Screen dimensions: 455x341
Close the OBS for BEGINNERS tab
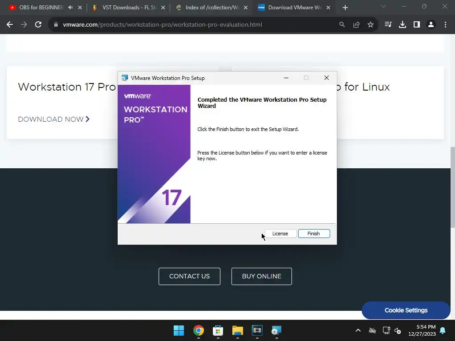pos(80,8)
